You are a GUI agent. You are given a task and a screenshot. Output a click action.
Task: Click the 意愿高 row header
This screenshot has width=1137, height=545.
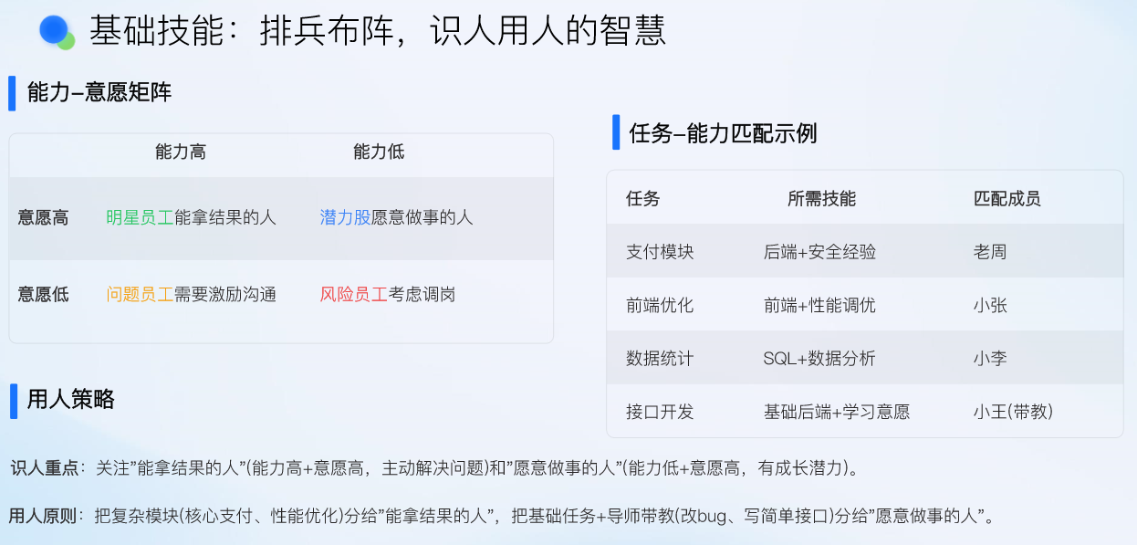click(44, 218)
